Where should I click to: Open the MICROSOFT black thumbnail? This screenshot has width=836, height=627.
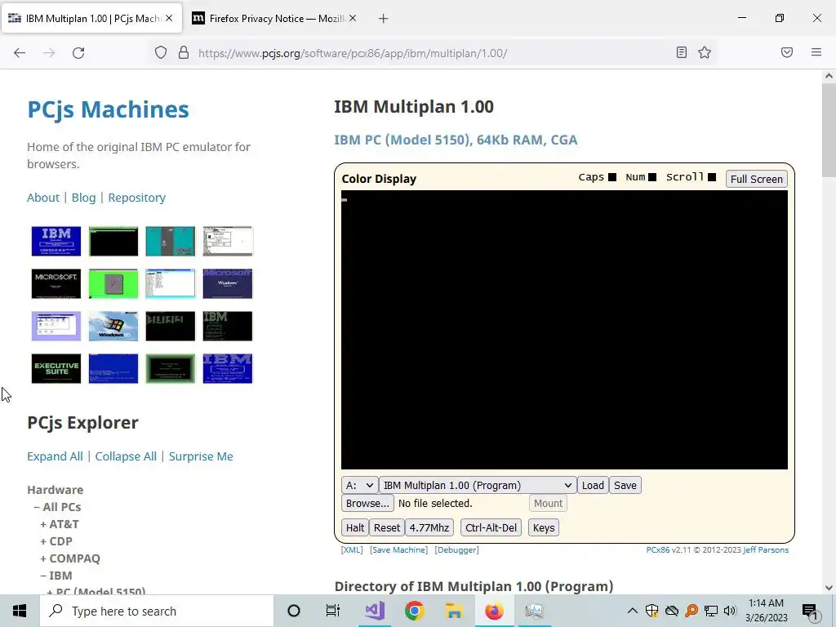tap(56, 283)
